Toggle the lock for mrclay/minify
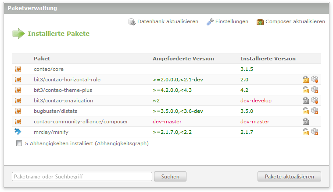 pos(306,132)
